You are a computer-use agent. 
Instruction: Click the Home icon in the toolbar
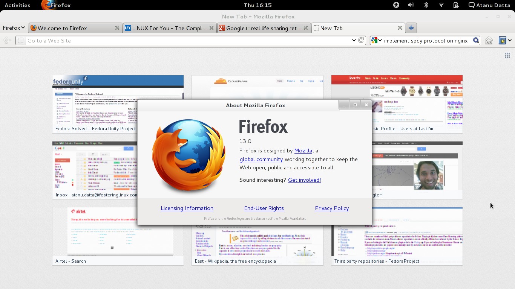[x=489, y=41]
